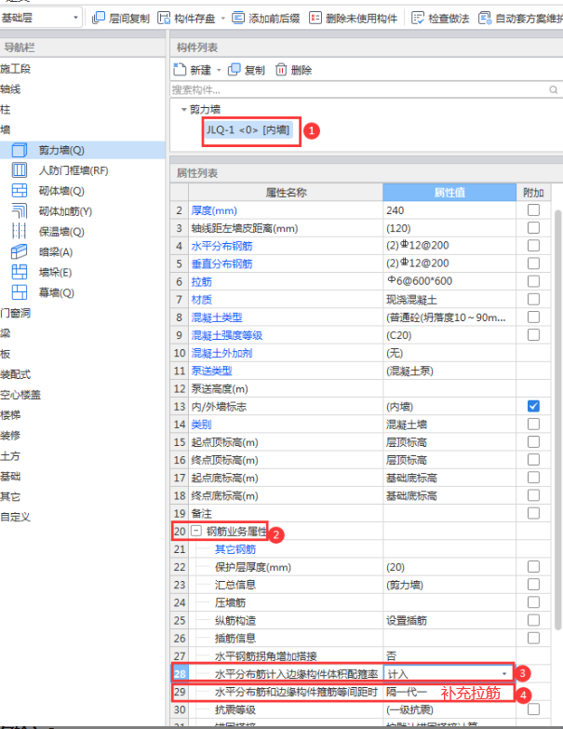Viewport: 563px width, 729px height.
Task: Open the 计入 value dropdown in row 28
Action: coord(504,674)
